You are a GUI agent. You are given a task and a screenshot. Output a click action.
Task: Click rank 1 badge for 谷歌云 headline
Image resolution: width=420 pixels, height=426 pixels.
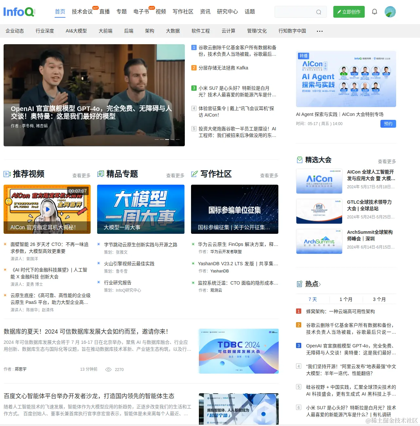coord(194,47)
